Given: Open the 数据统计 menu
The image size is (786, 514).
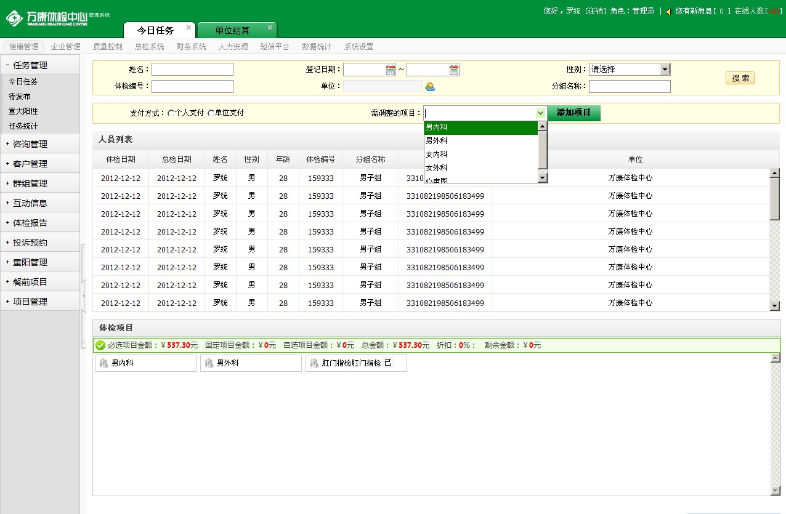Looking at the screenshot, I should (317, 47).
